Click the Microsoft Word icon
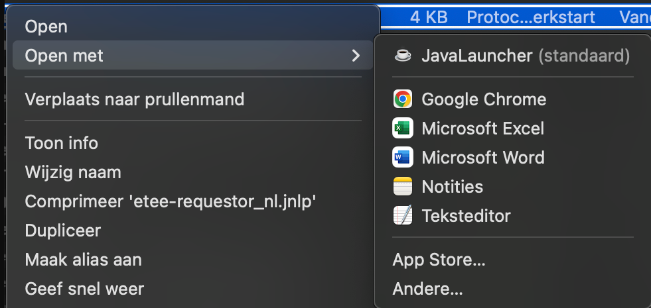The image size is (651, 308). coord(402,158)
